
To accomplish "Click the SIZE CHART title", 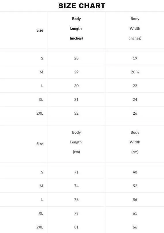I will point(82,6).
